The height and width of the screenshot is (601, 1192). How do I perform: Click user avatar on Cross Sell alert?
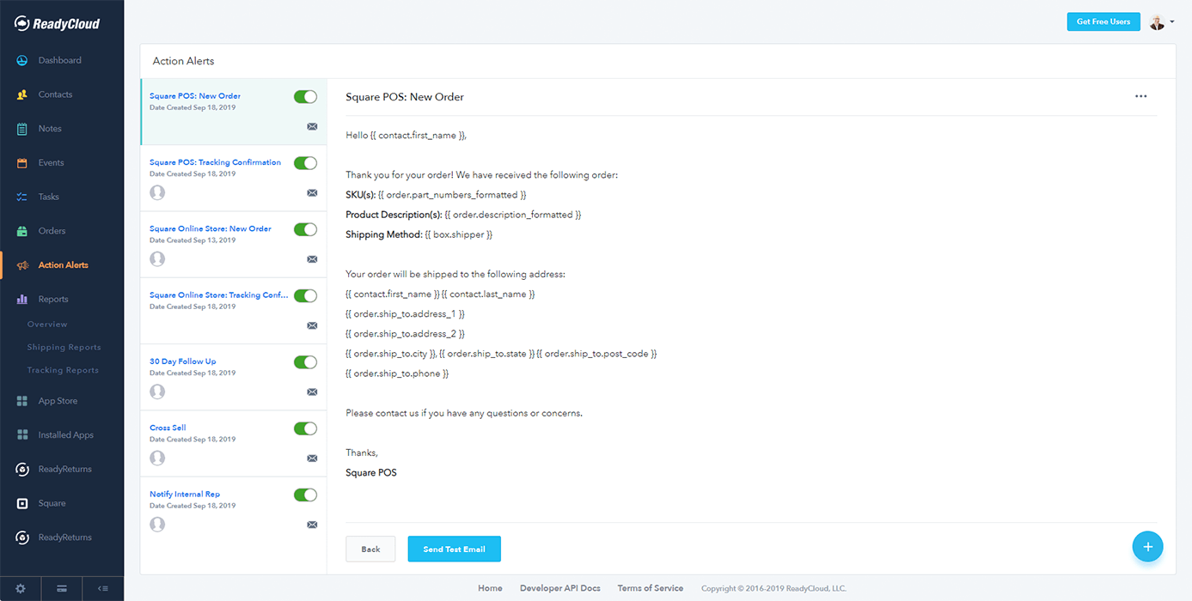click(157, 458)
